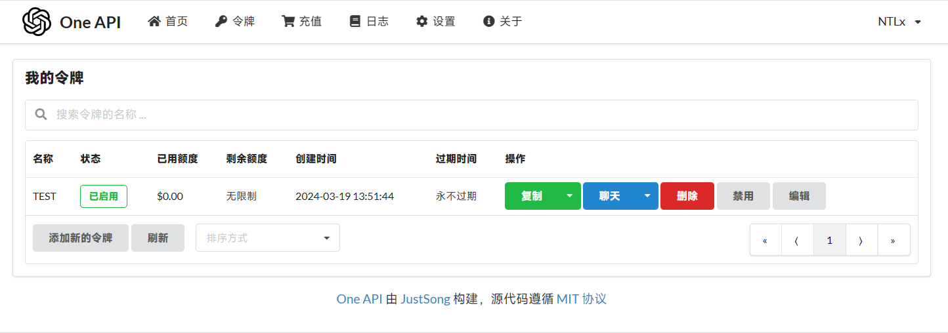The image size is (948, 333).
Task: Focus the 搜索令牌的名称 search field
Action: click(x=471, y=115)
